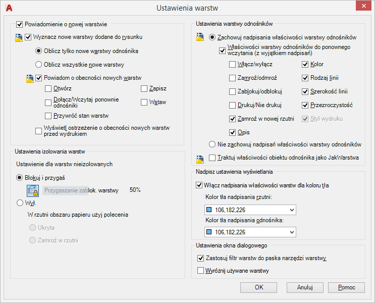Click the layer icon beside Zachowuj nadpisania option
The width and height of the screenshot is (375, 303).
200,37
